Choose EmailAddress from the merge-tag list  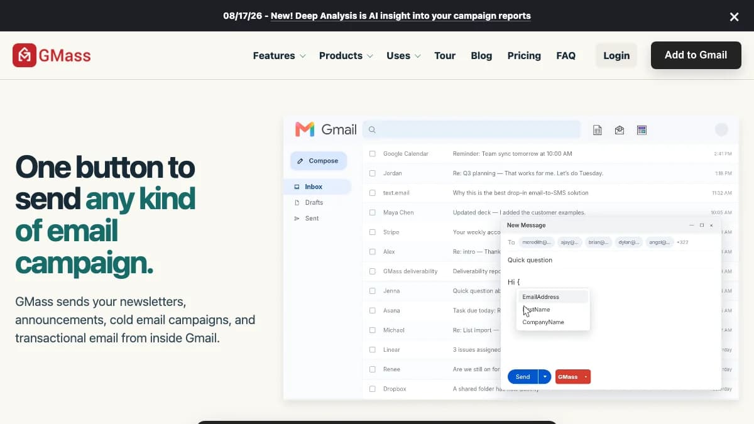[553, 297]
